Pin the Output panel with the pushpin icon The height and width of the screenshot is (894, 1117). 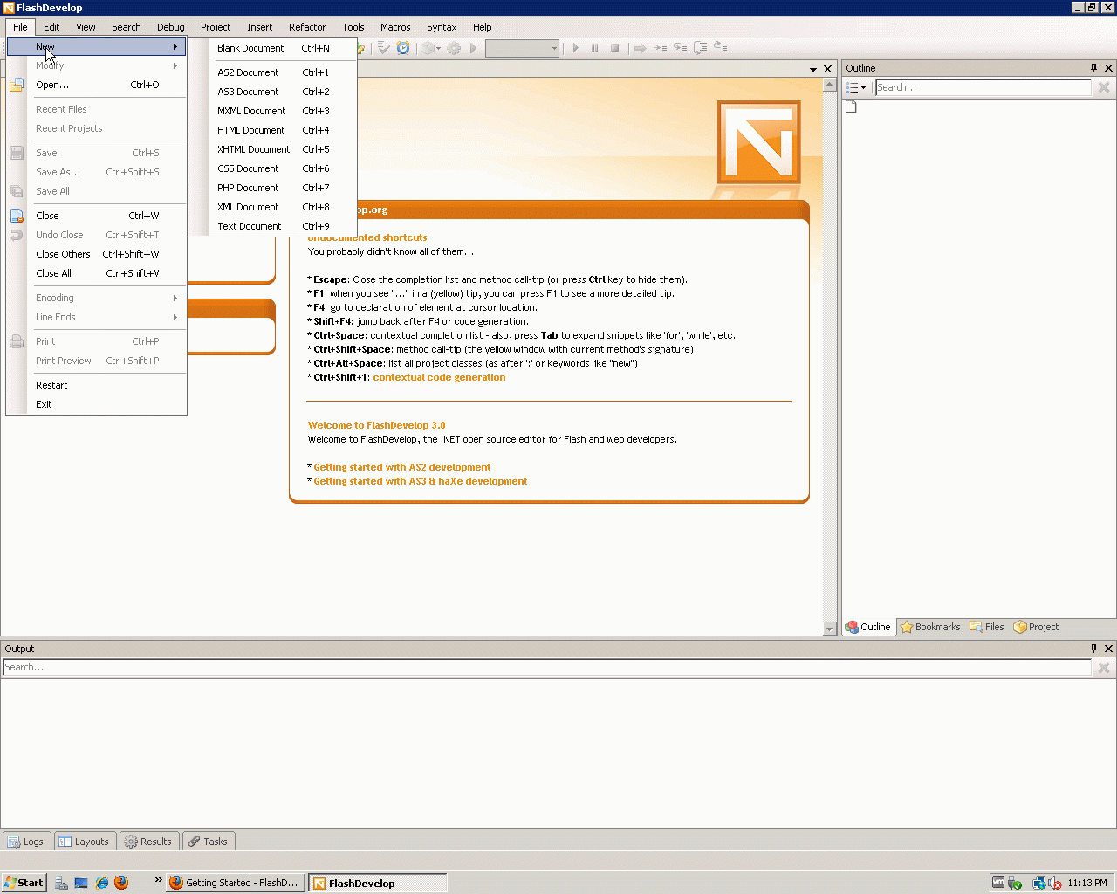pyautogui.click(x=1093, y=649)
